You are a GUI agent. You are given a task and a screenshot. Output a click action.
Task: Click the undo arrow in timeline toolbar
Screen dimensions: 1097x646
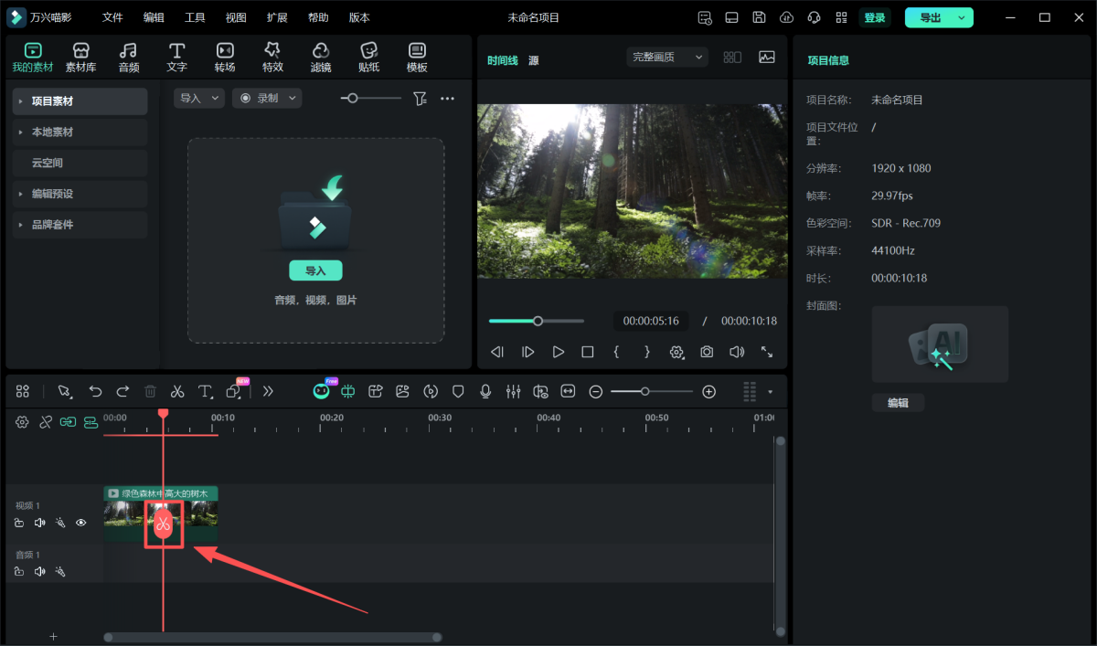(x=95, y=391)
